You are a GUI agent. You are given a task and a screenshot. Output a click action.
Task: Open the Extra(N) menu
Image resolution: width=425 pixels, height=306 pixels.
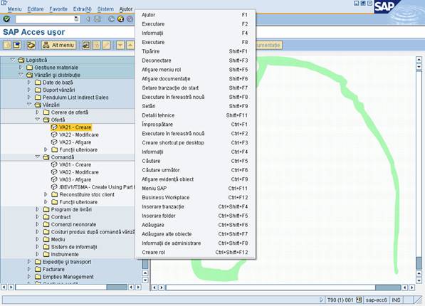coord(82,9)
